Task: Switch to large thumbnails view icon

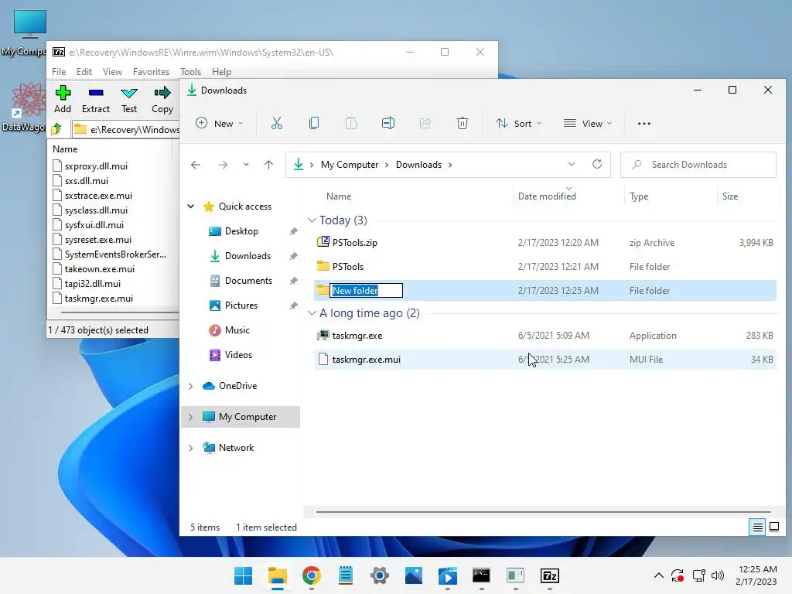Action: pos(773,527)
